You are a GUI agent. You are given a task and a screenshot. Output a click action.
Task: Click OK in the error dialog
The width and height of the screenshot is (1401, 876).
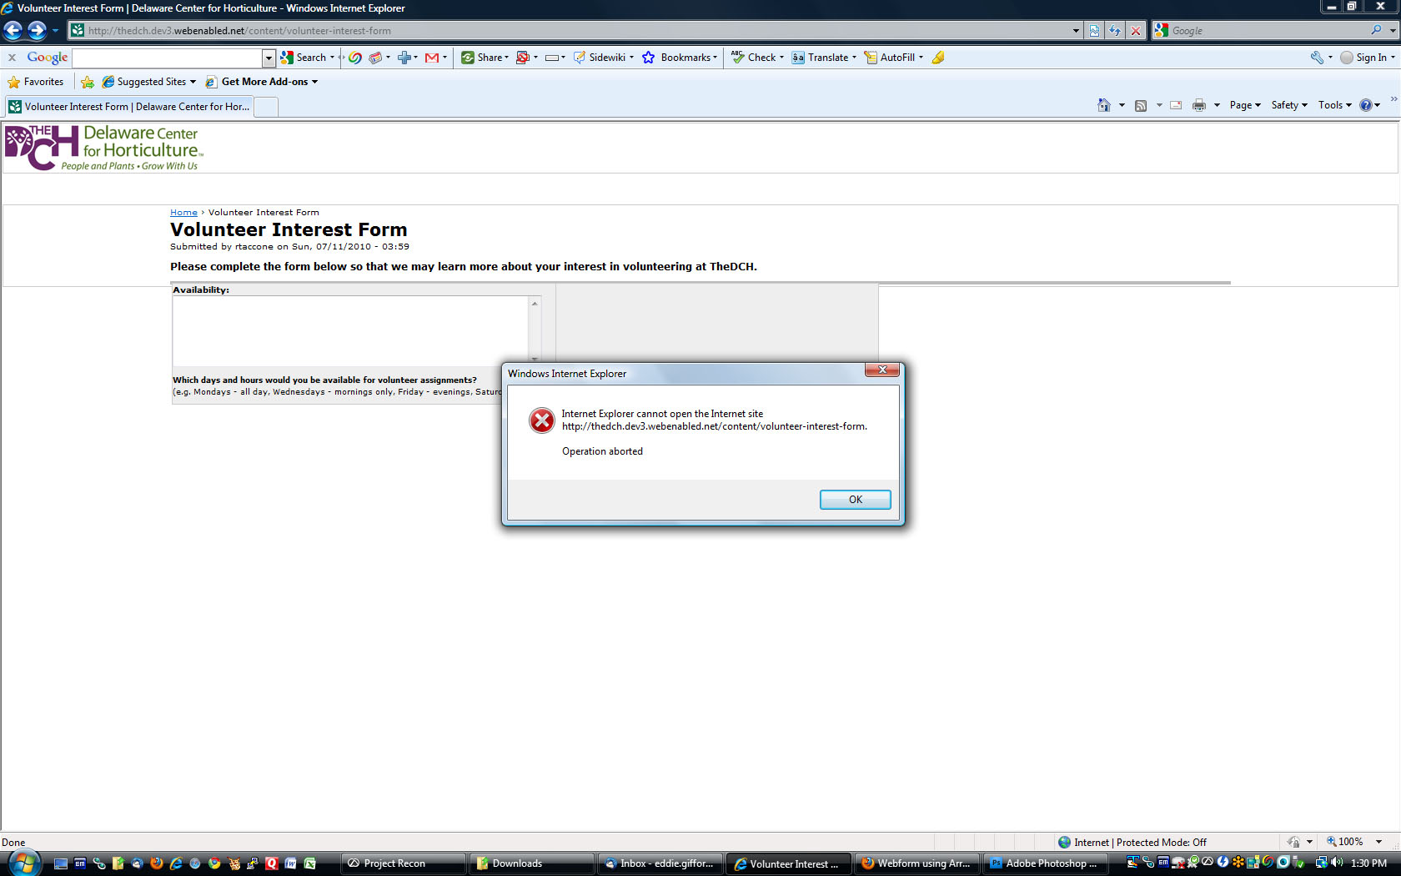855,499
